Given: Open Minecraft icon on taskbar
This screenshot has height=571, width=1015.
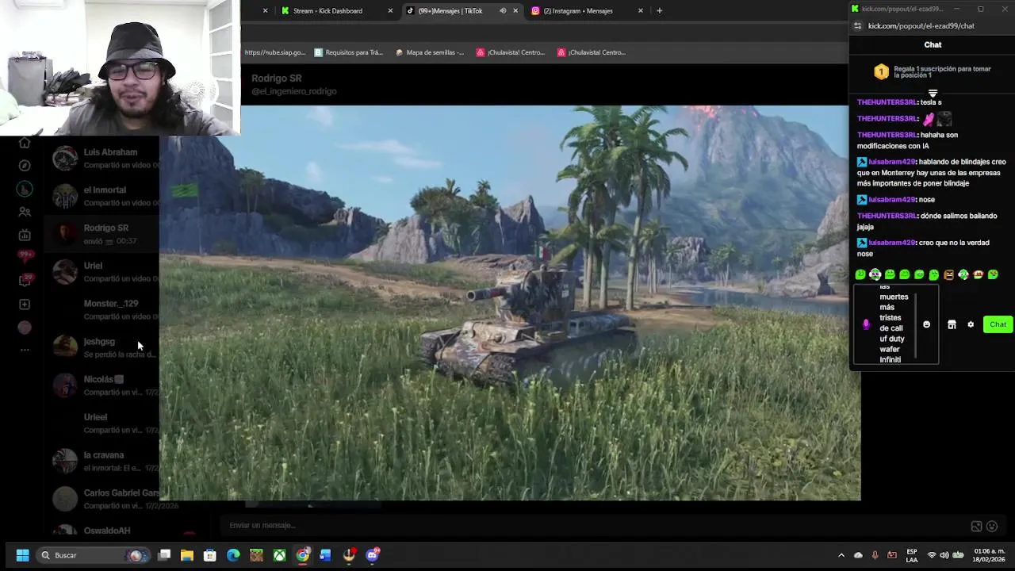Looking at the screenshot, I should point(256,555).
